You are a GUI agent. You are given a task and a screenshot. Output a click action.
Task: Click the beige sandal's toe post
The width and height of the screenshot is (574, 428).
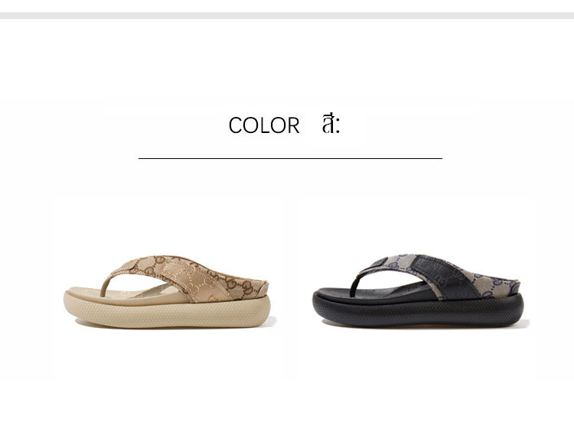(106, 285)
